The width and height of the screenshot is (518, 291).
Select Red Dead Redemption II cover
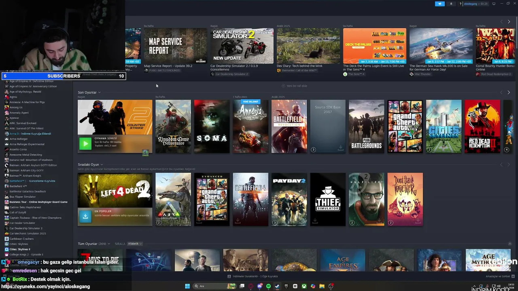[x=482, y=127]
